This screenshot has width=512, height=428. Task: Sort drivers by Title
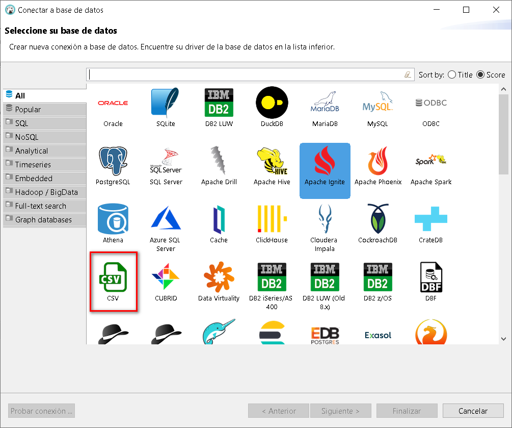click(461, 75)
